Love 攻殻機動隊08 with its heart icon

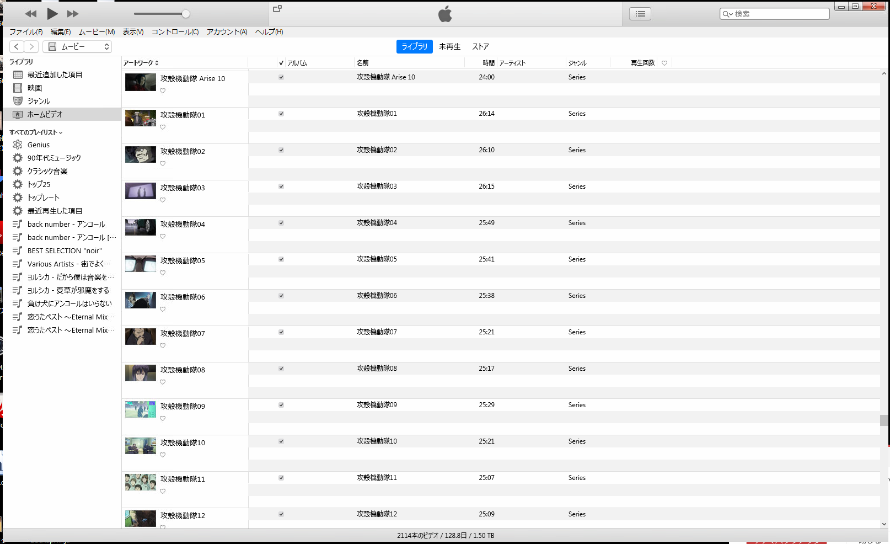163,382
